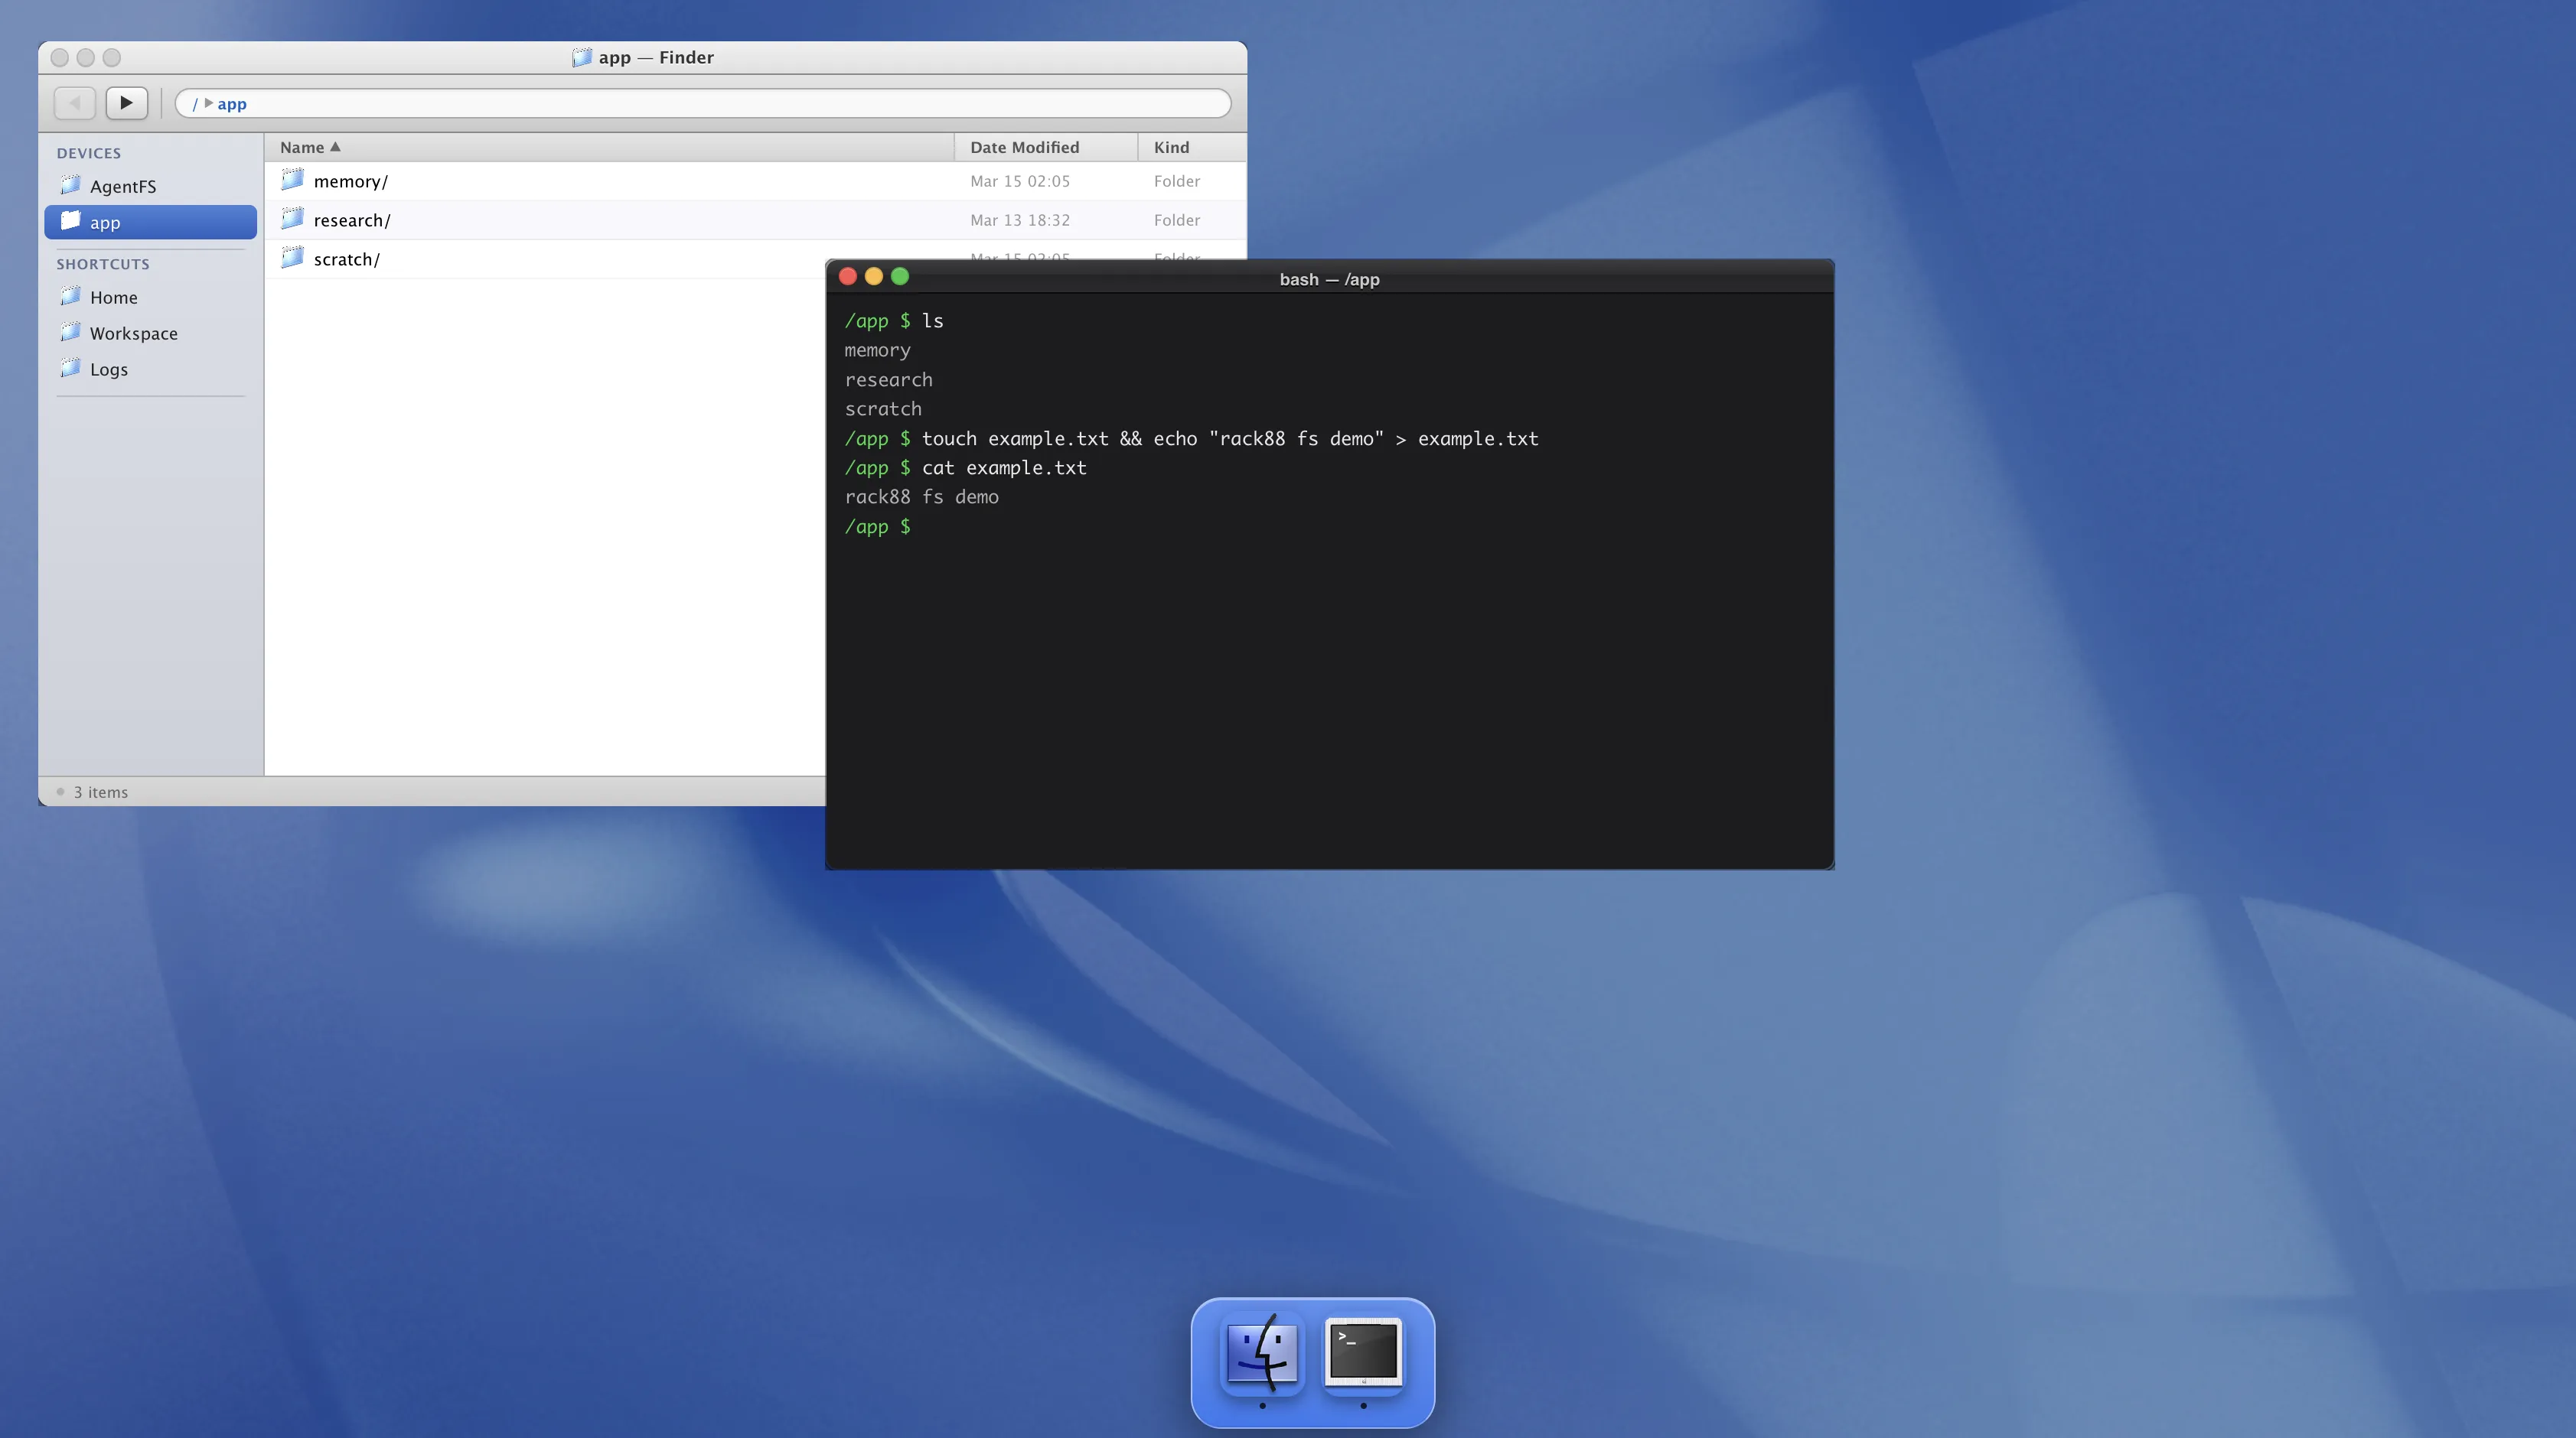Sort files by the Date Modified column
The image size is (2576, 1438).
tap(1023, 147)
